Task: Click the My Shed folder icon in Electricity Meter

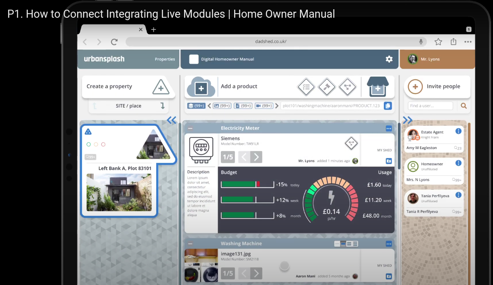Action: coord(388,161)
